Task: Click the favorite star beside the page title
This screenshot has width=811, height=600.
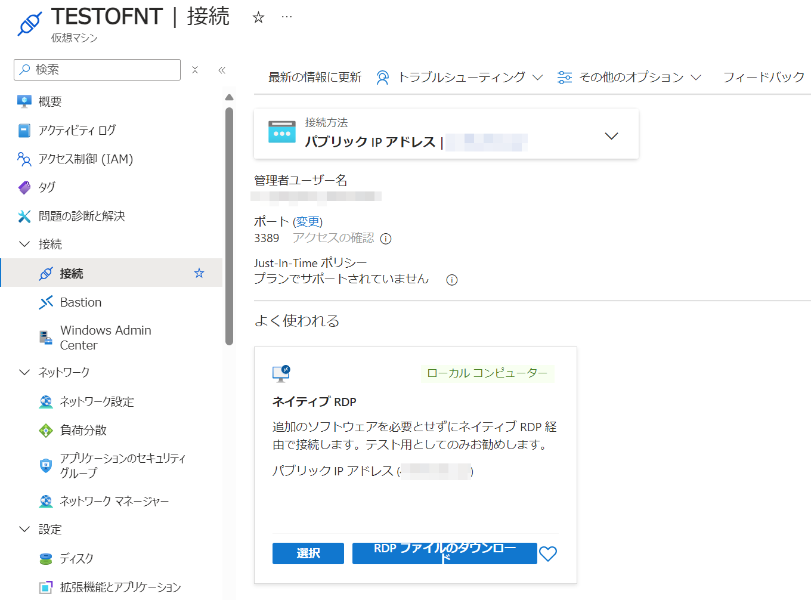Action: point(258,17)
